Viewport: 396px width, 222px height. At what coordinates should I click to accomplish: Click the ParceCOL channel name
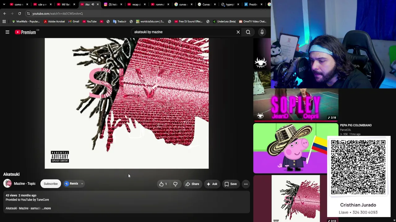pos(346,130)
